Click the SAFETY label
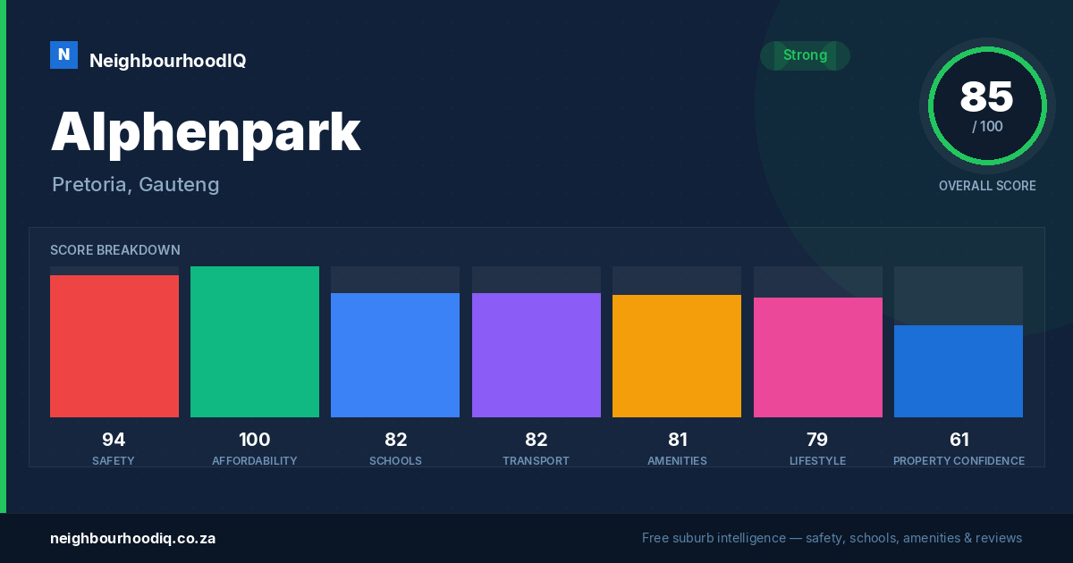This screenshot has width=1073, height=563. pos(114,461)
